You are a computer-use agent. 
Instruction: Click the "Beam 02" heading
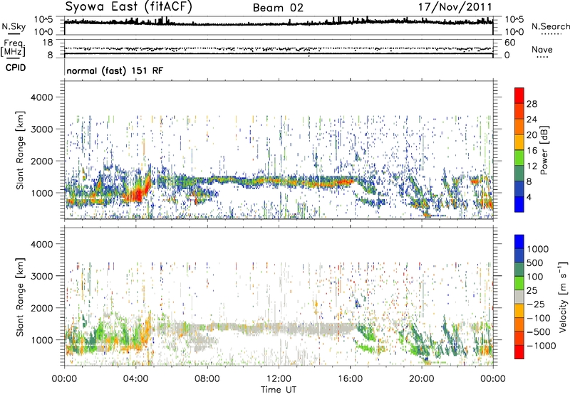click(278, 8)
